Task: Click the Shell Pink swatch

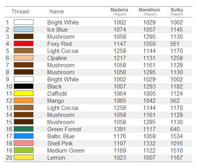Action: click(x=24, y=143)
